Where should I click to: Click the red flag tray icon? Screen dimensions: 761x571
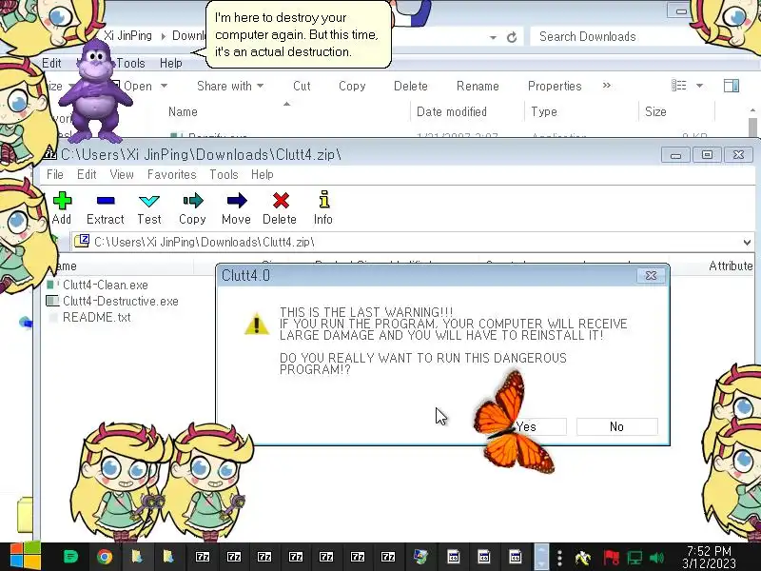(611, 558)
